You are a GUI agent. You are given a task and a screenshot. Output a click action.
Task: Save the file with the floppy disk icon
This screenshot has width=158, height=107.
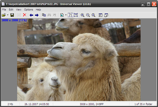12,15
